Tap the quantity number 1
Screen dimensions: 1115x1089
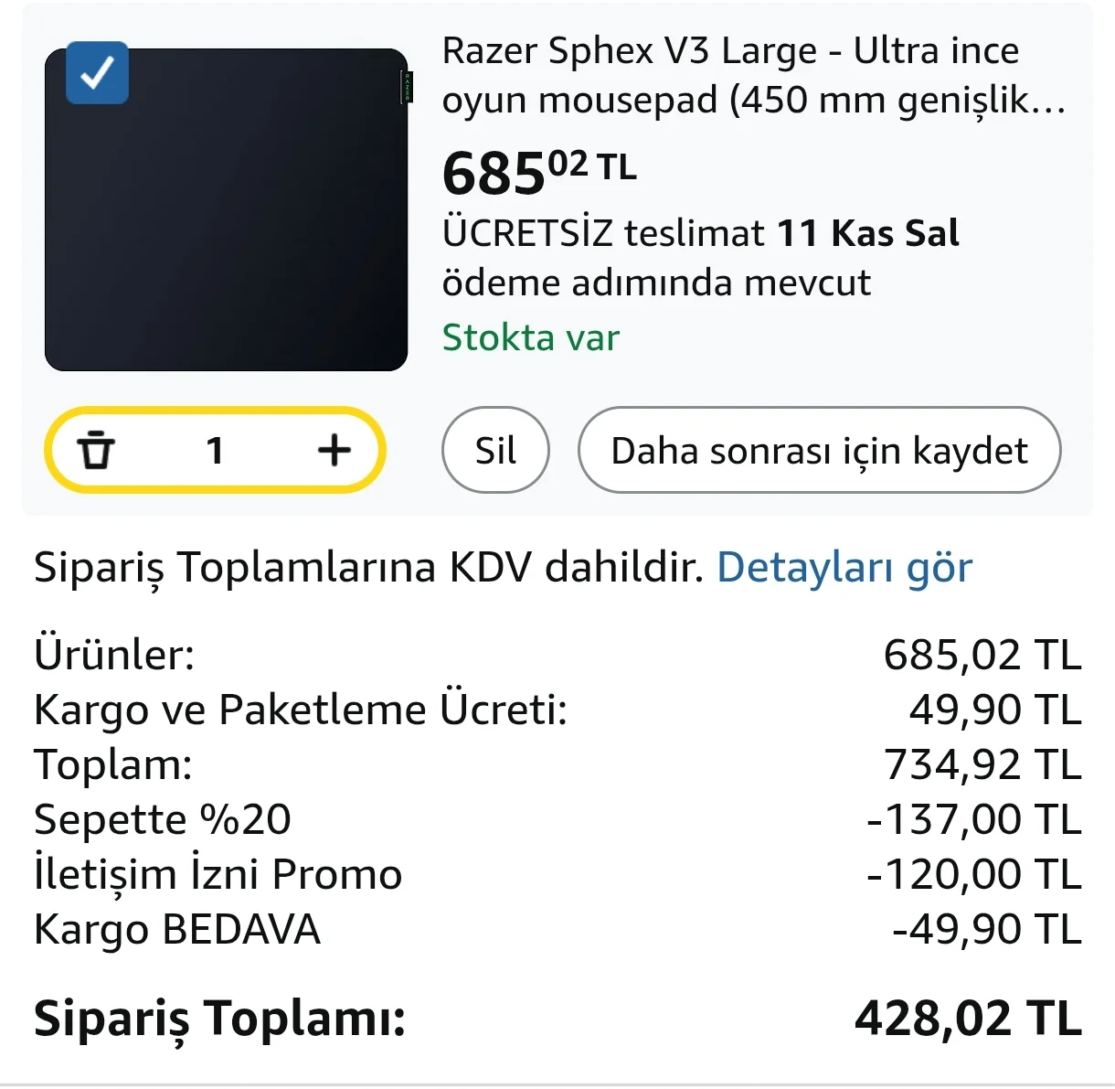[215, 451]
